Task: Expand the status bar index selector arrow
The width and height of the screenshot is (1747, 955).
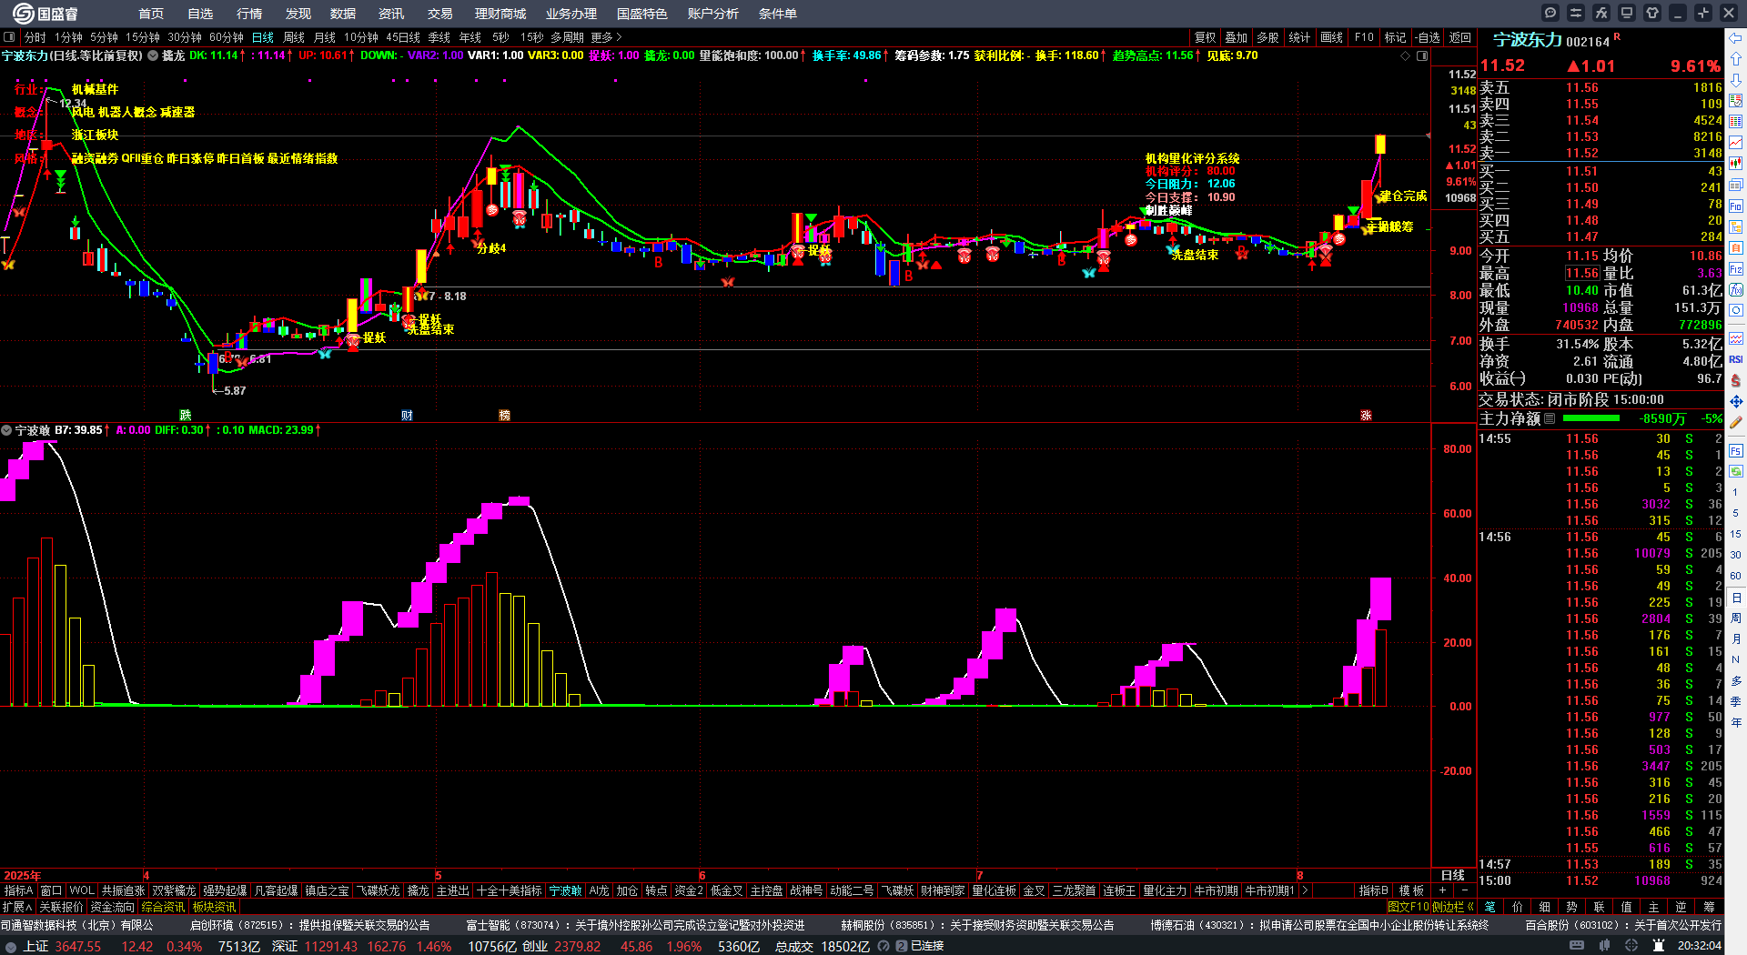Action: coord(11,946)
